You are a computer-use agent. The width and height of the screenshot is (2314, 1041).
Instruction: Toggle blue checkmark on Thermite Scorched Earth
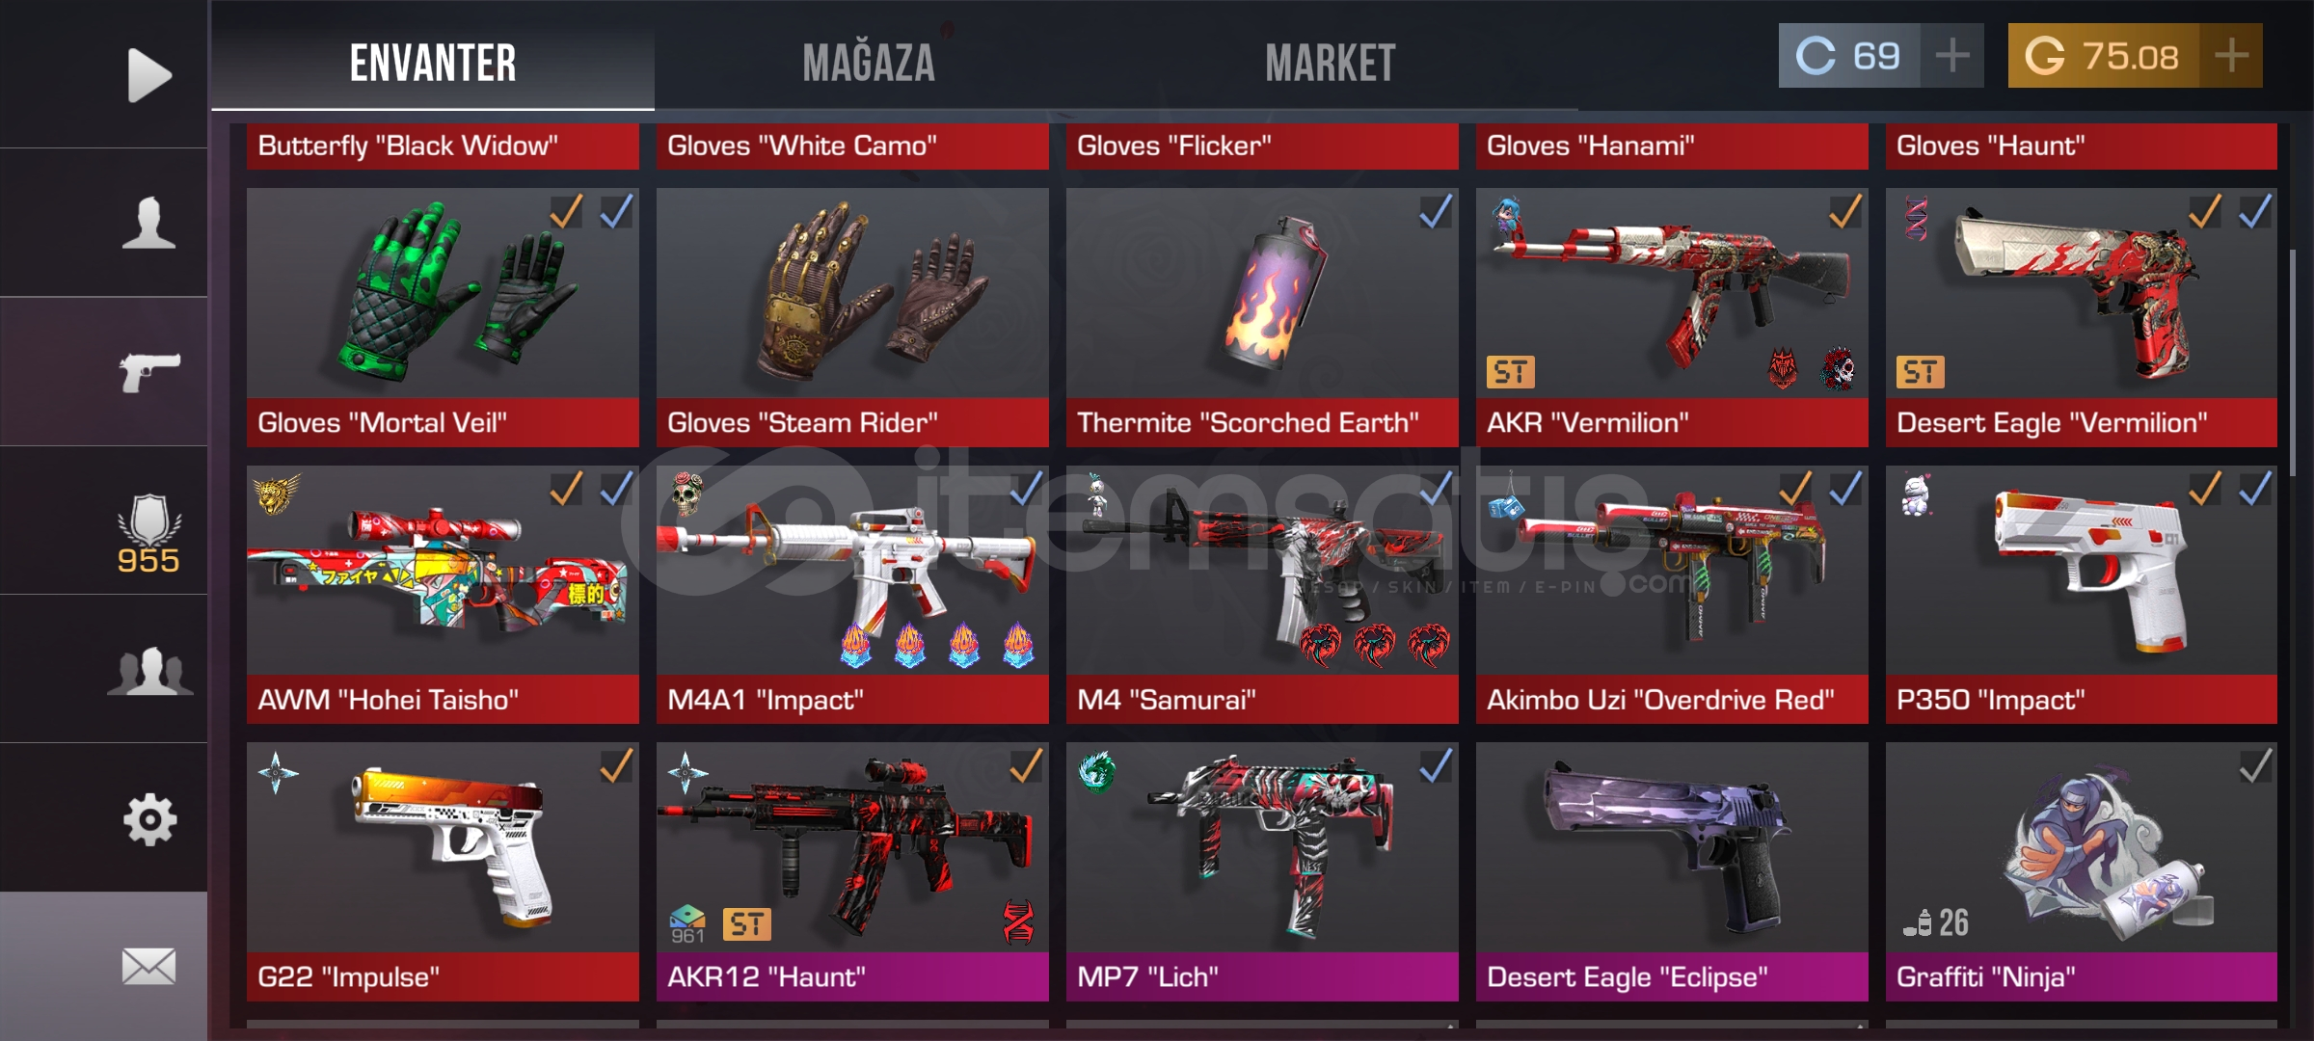[1436, 211]
